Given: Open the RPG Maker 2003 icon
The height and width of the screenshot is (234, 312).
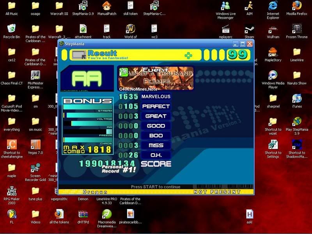Looking at the screenshot, I should pos(12,191).
